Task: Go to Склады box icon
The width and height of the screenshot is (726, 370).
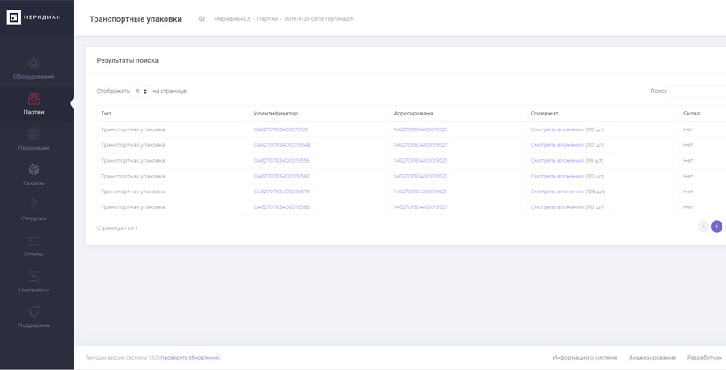Action: click(x=34, y=170)
